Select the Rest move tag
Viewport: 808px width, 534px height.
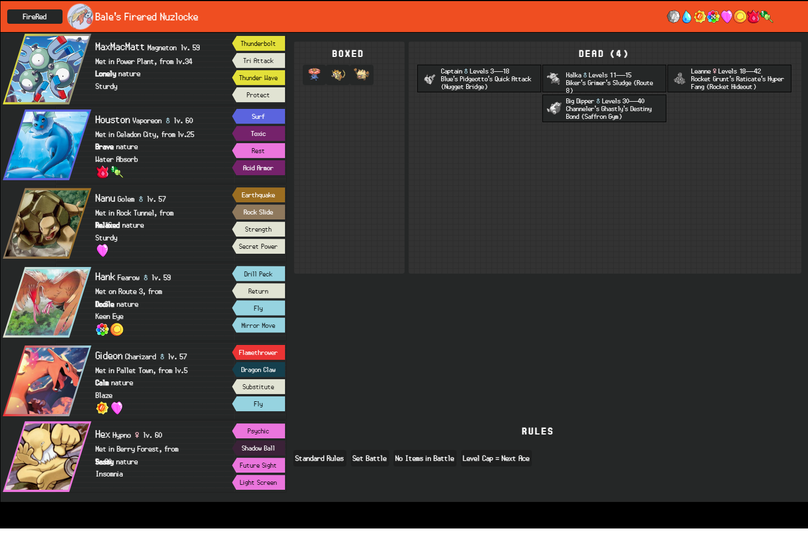258,151
